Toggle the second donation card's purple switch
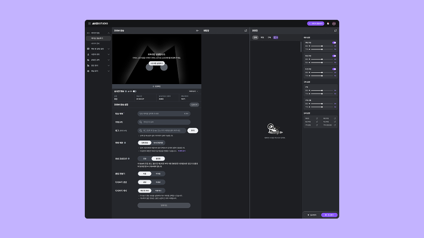 pos(334,56)
